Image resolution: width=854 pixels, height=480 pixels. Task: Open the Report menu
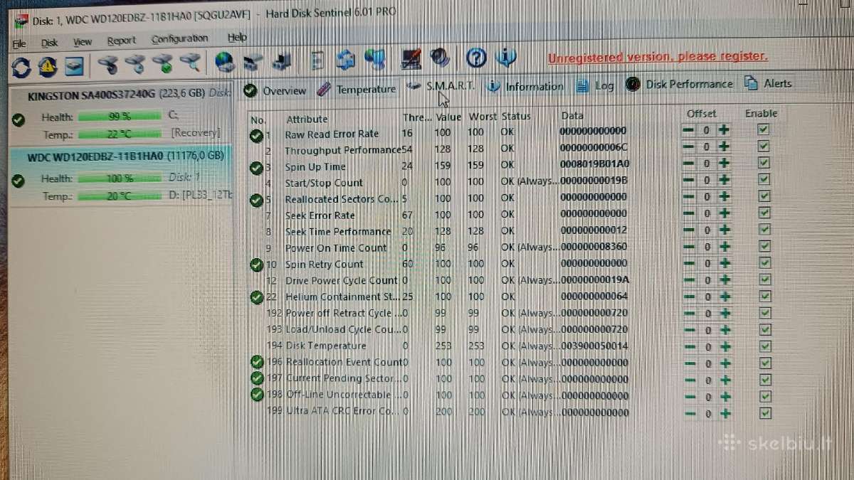point(121,41)
